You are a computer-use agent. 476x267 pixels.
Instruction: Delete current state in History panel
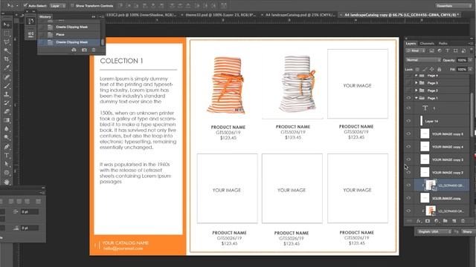coord(94,50)
